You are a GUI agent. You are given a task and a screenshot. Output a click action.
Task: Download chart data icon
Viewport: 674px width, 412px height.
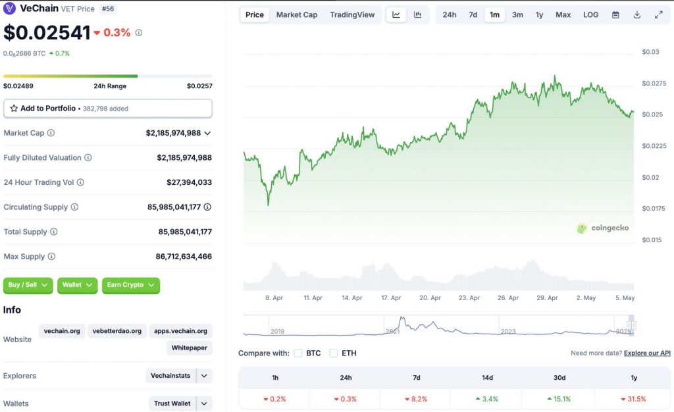pyautogui.click(x=637, y=14)
